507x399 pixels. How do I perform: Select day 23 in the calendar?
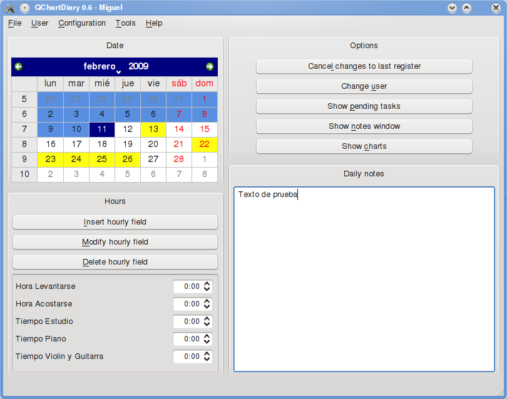[51, 159]
